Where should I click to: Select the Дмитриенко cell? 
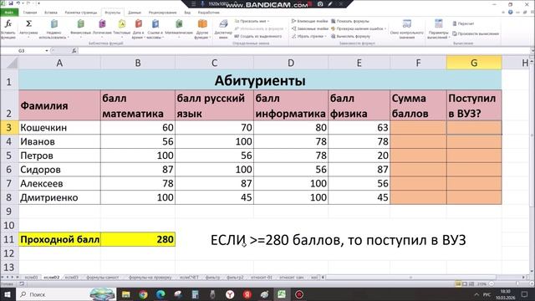[x=59, y=197]
